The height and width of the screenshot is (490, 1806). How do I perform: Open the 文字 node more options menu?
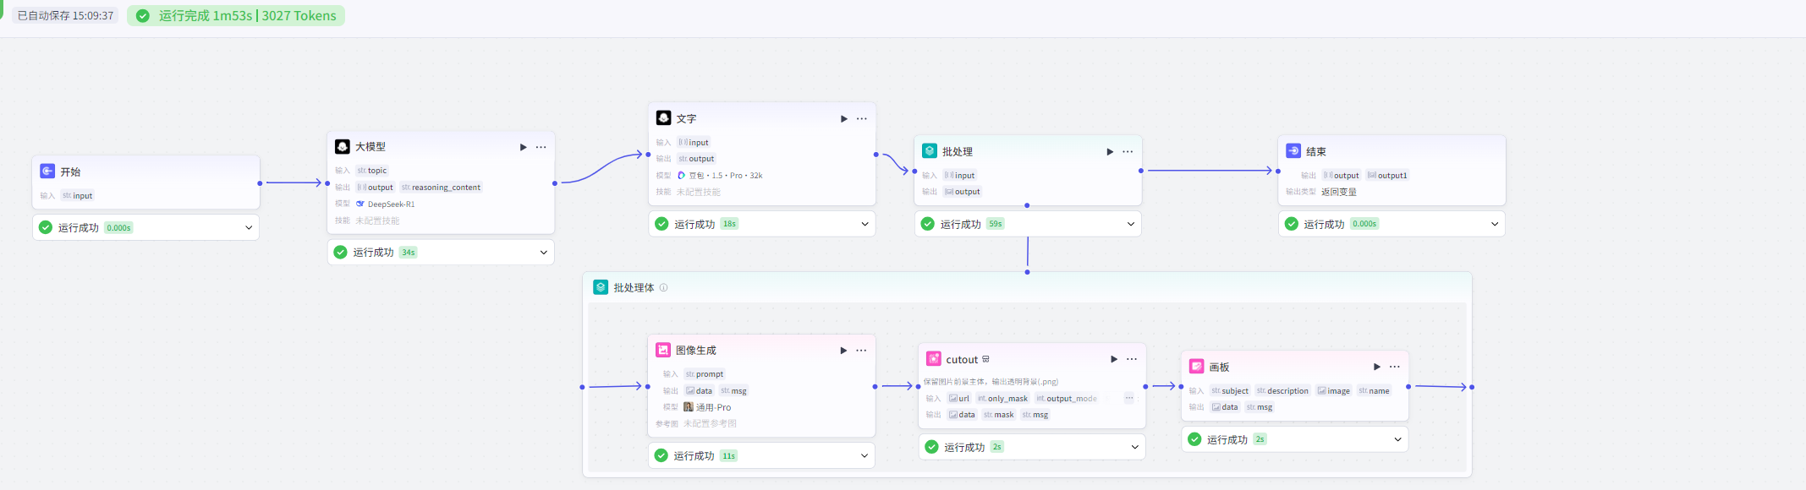coord(862,119)
